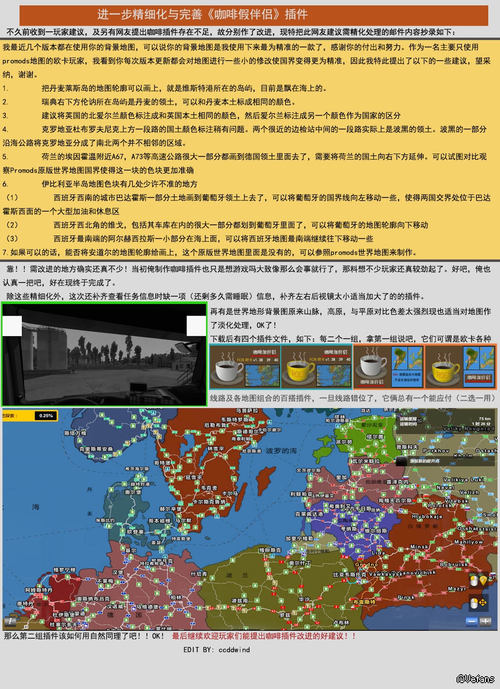The height and width of the screenshot is (689, 500).
Task: Click the red closing line 最后继续欢迎玩家们
Action: (264, 636)
